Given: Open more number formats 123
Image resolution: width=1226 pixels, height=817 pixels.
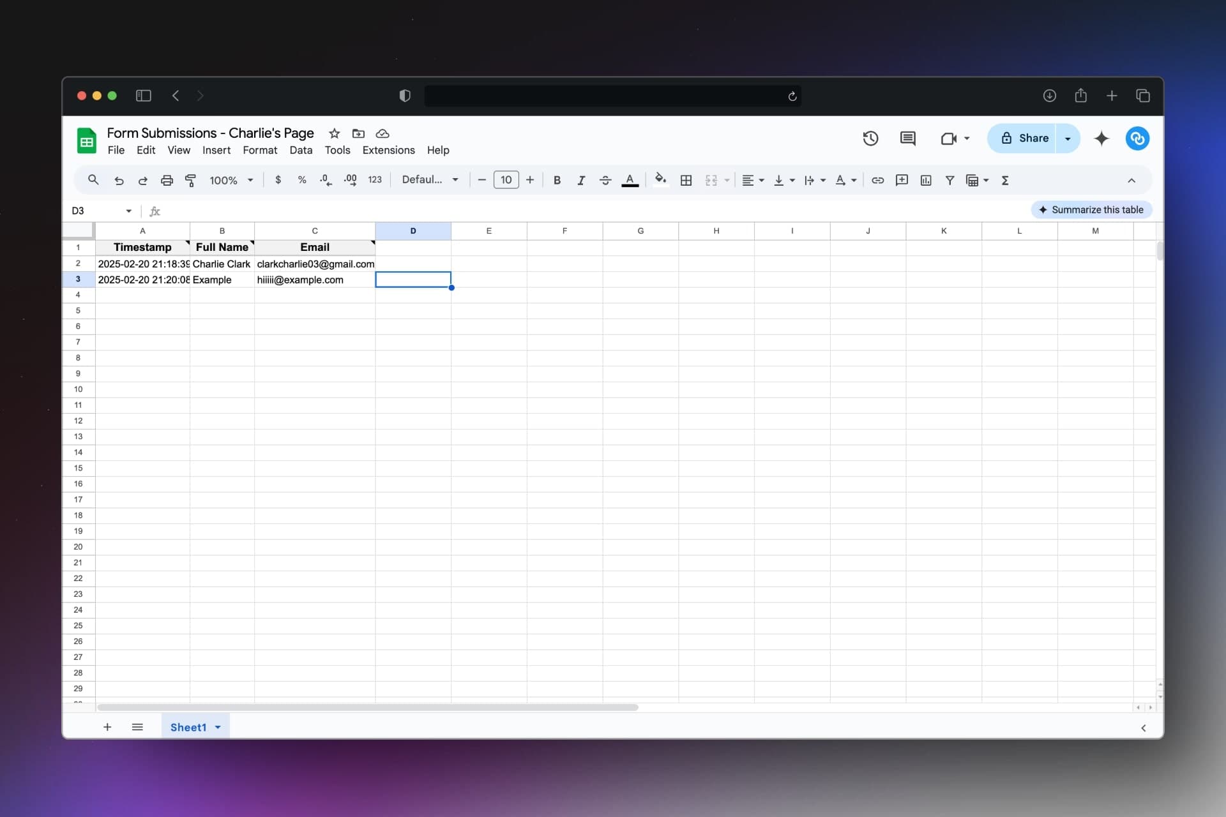Looking at the screenshot, I should (375, 180).
